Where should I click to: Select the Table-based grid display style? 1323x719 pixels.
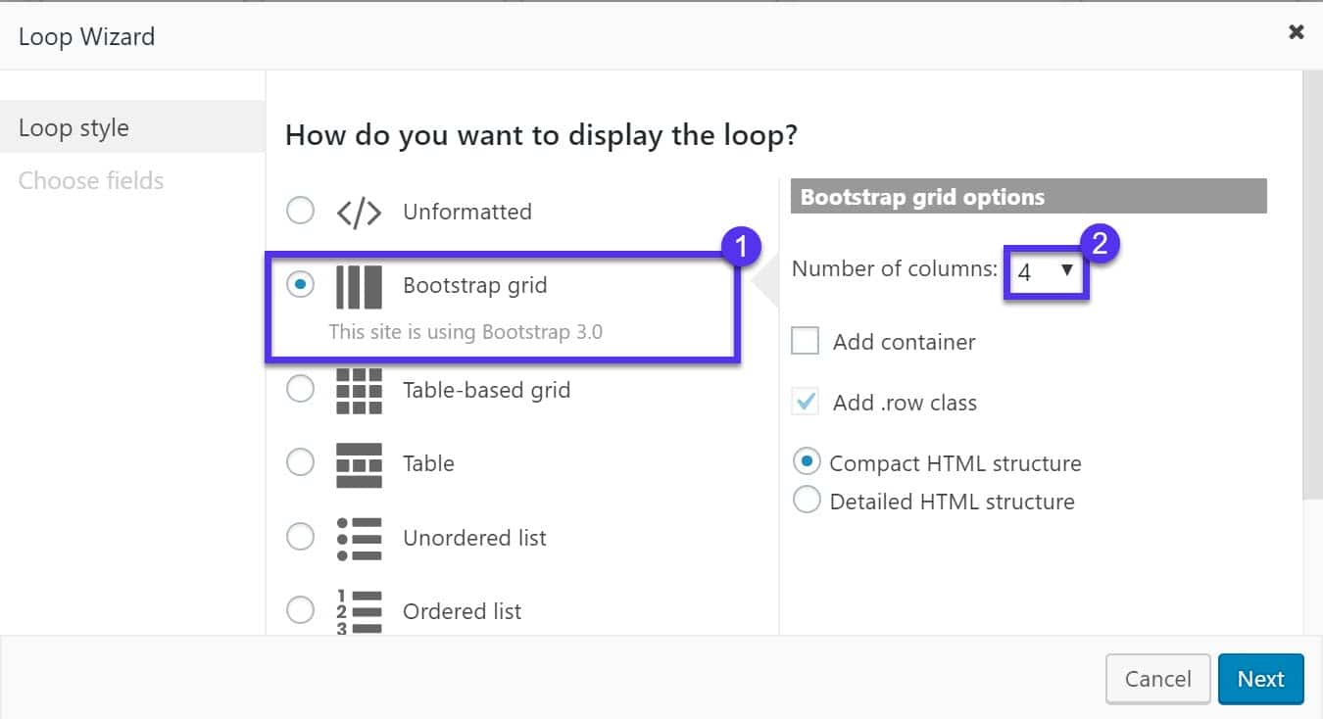point(300,388)
